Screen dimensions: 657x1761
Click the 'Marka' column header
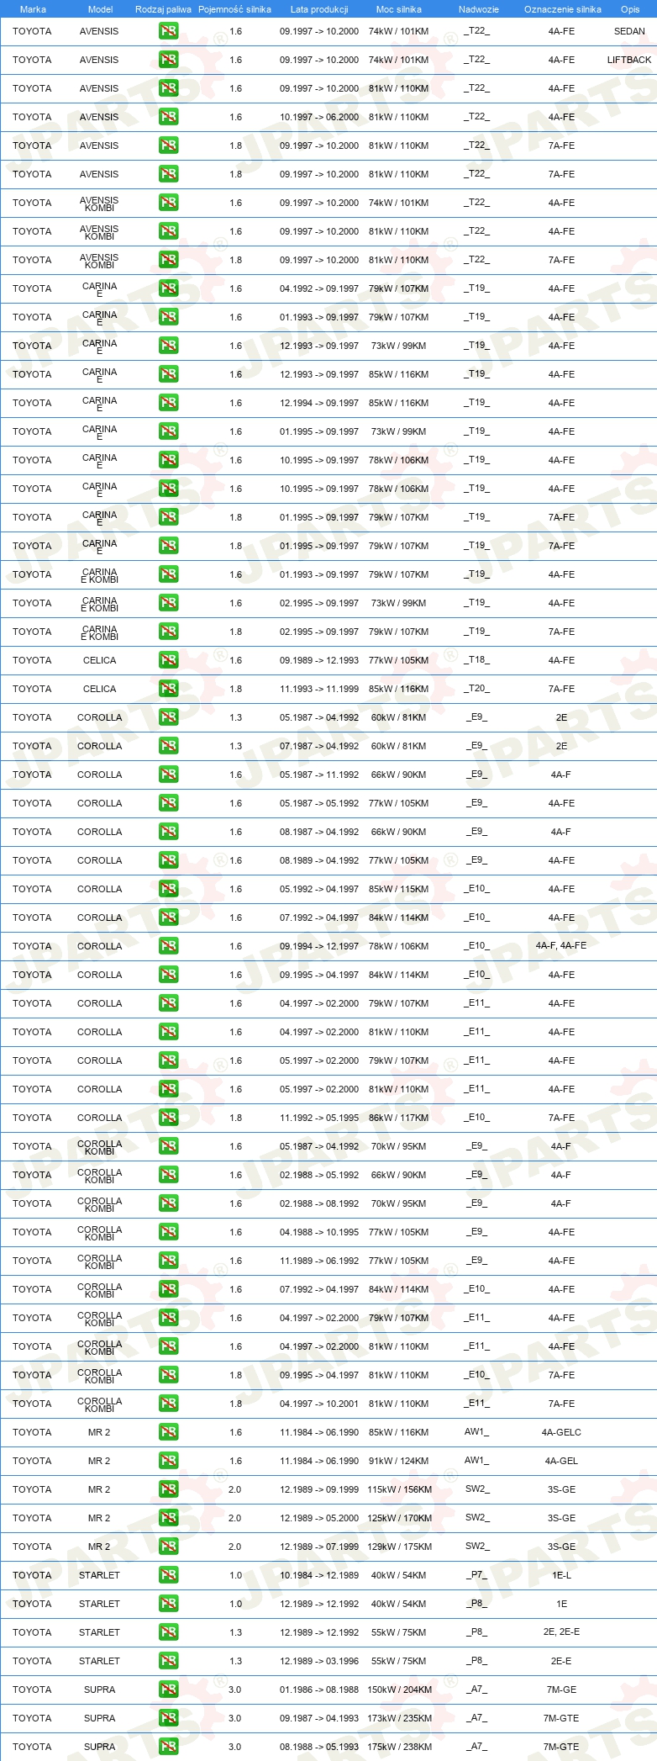(x=33, y=9)
